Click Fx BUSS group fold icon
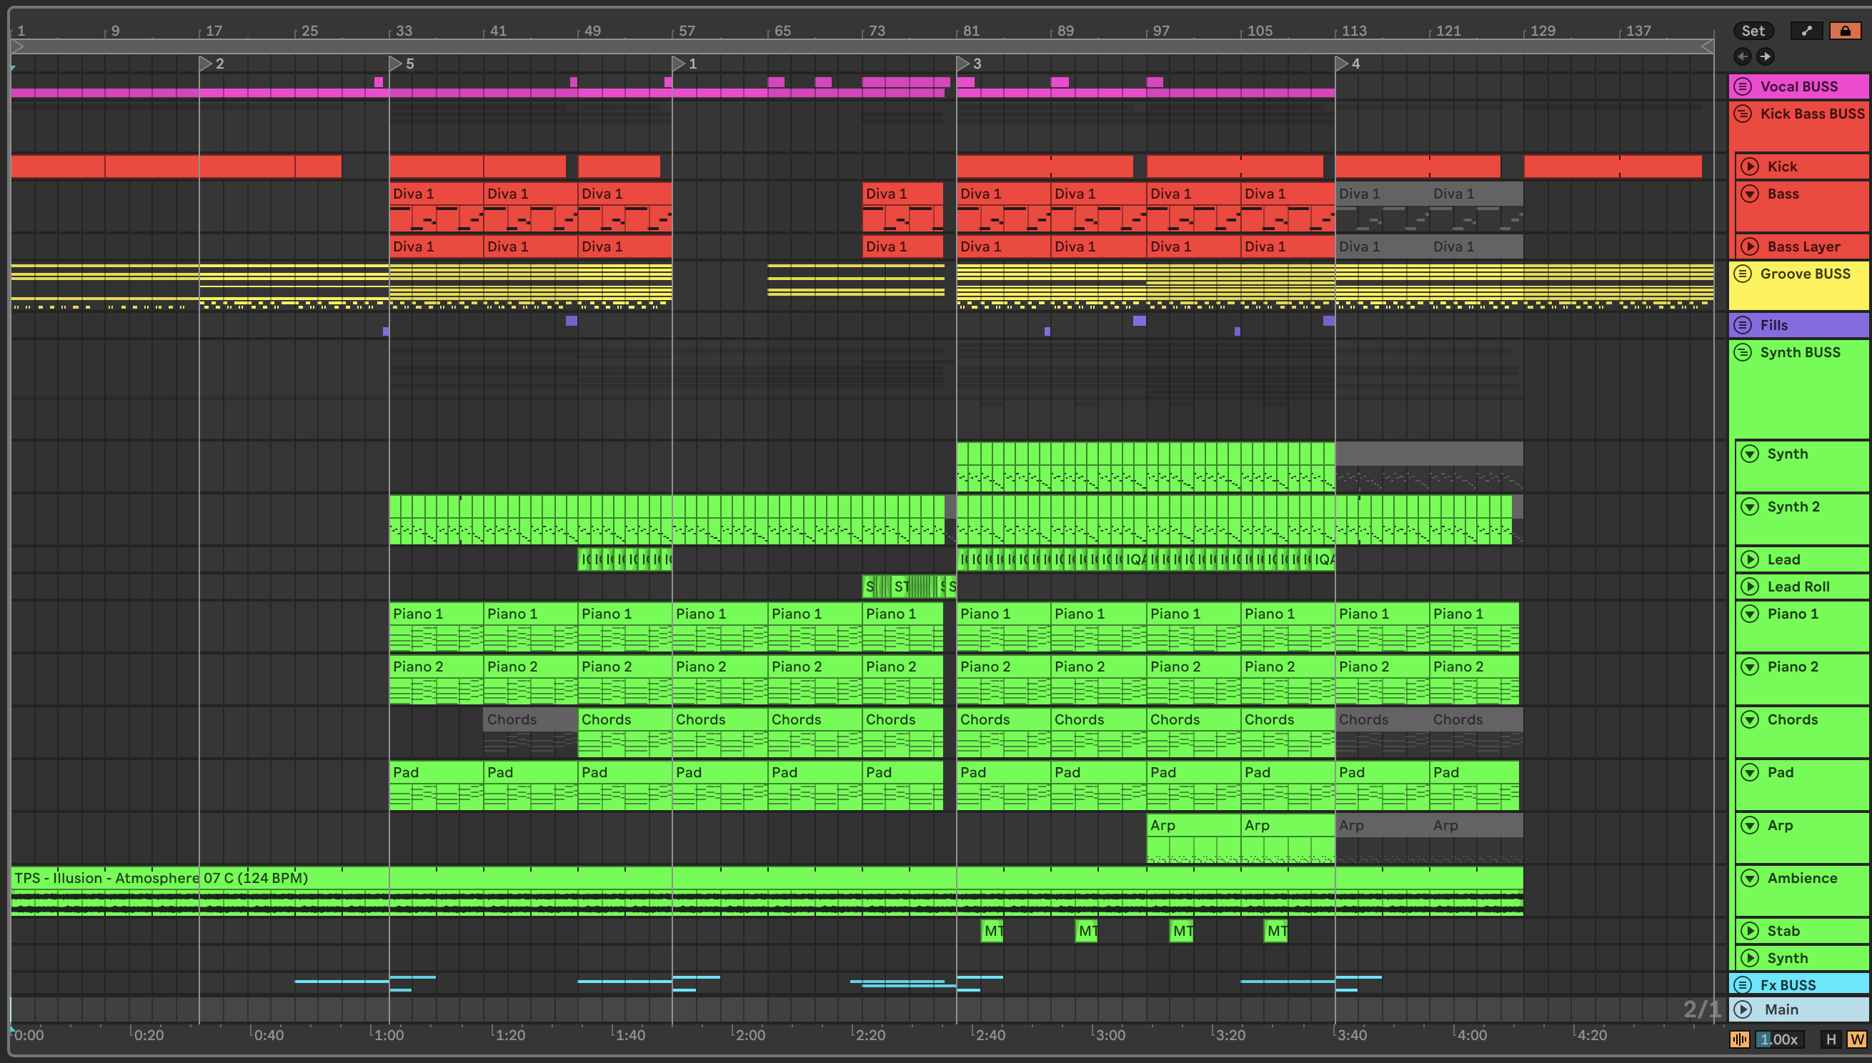This screenshot has width=1872, height=1063. [1743, 984]
